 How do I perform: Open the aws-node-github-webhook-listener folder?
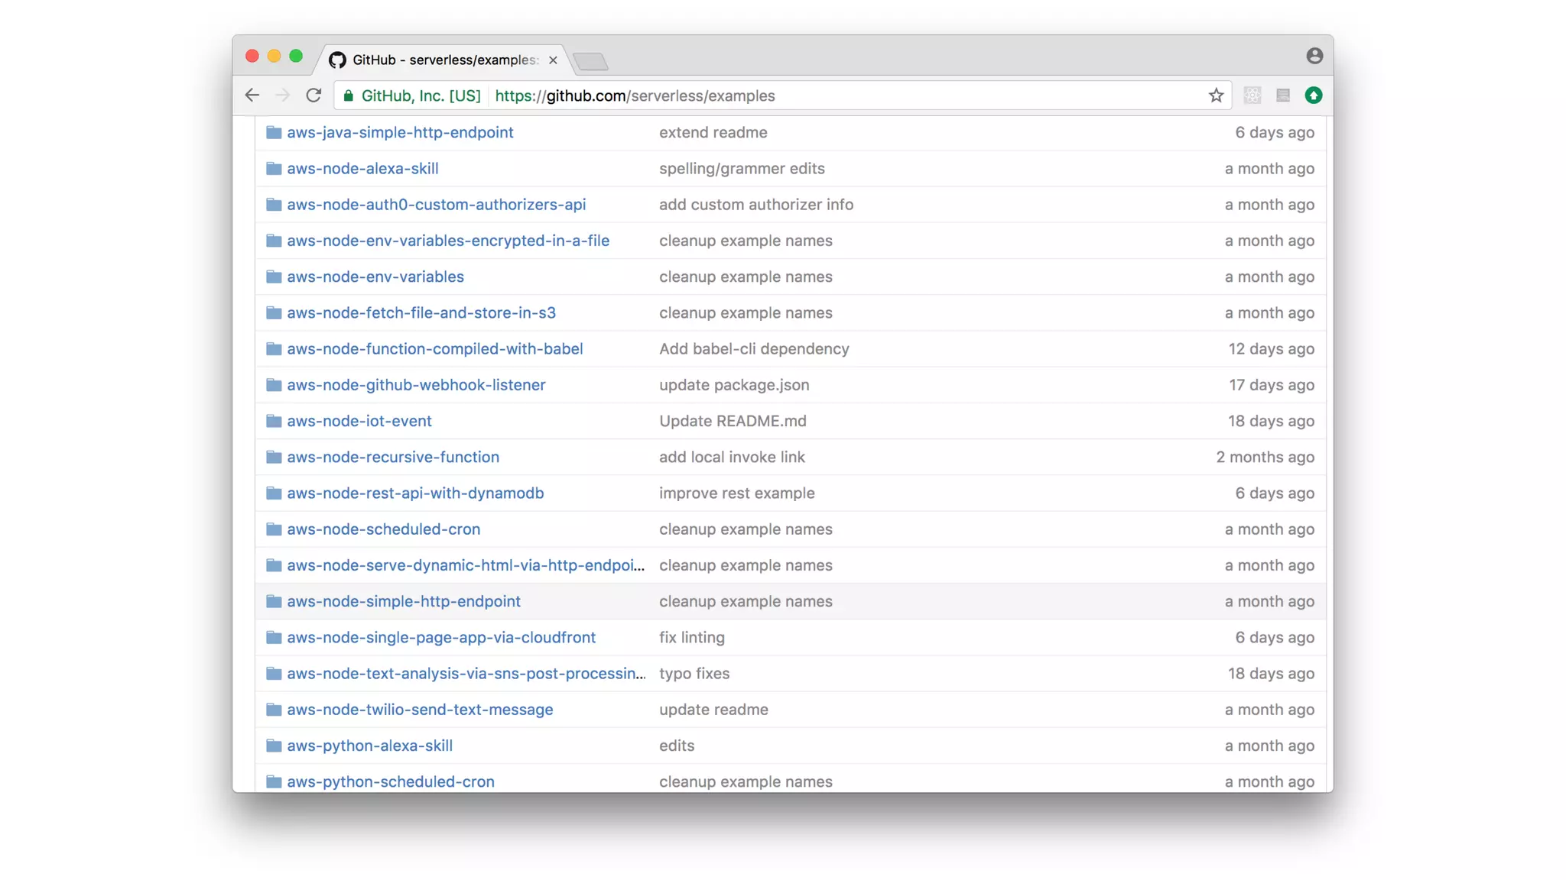[x=416, y=385]
